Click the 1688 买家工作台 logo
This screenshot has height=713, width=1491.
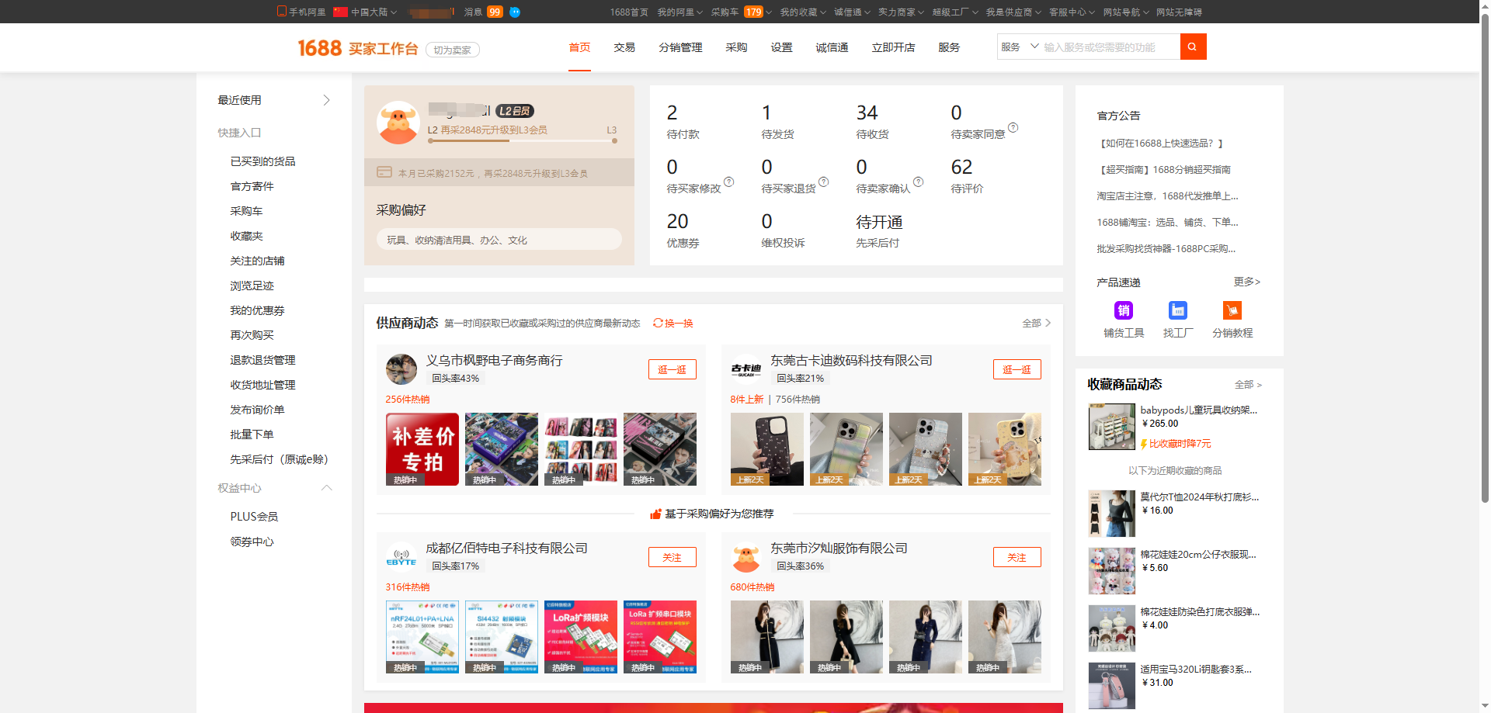tap(358, 48)
